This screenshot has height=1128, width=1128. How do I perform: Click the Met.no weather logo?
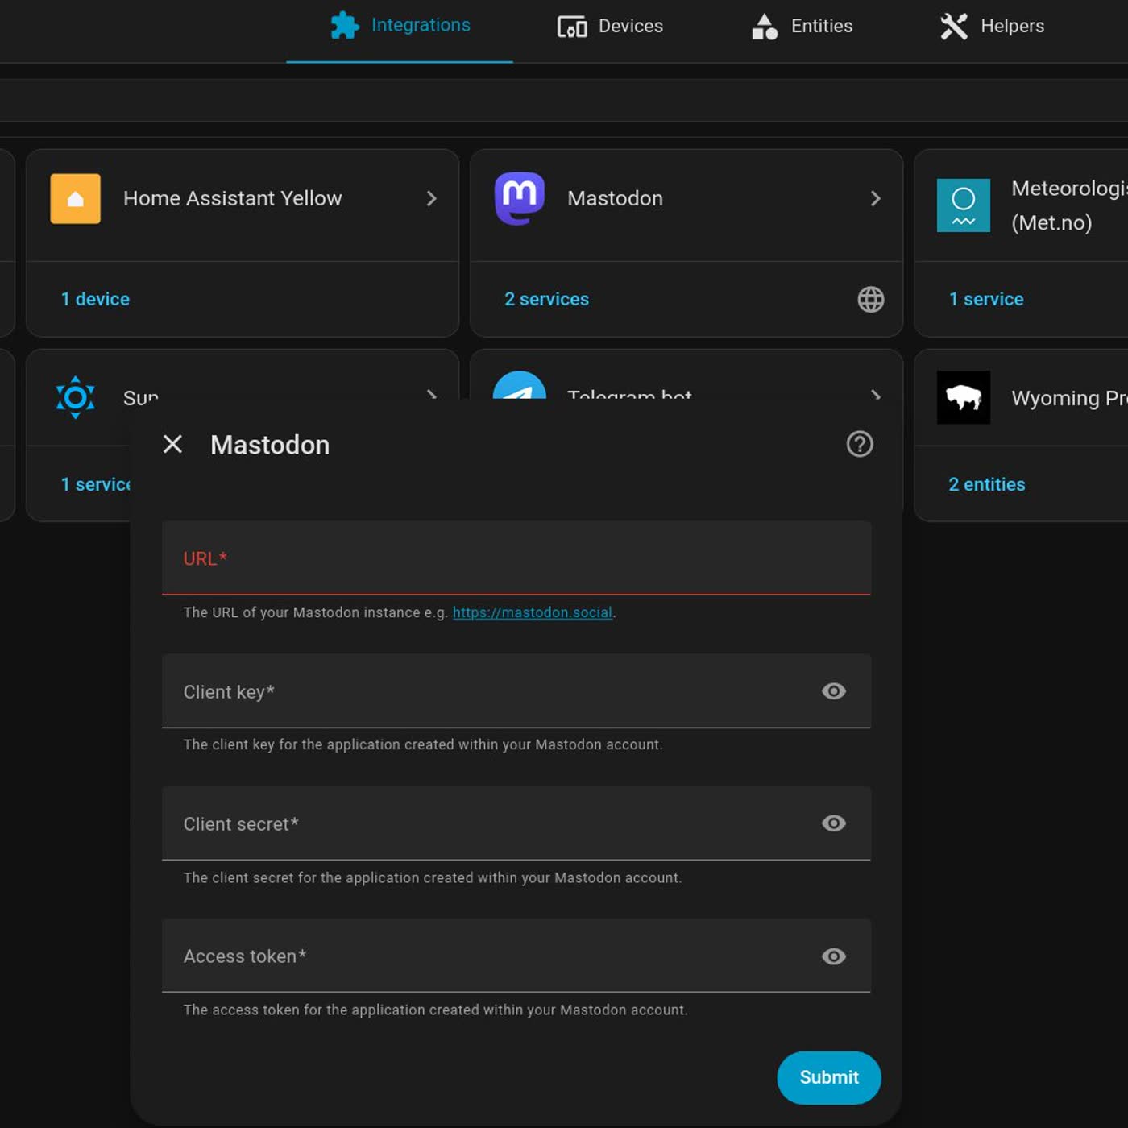[964, 205]
